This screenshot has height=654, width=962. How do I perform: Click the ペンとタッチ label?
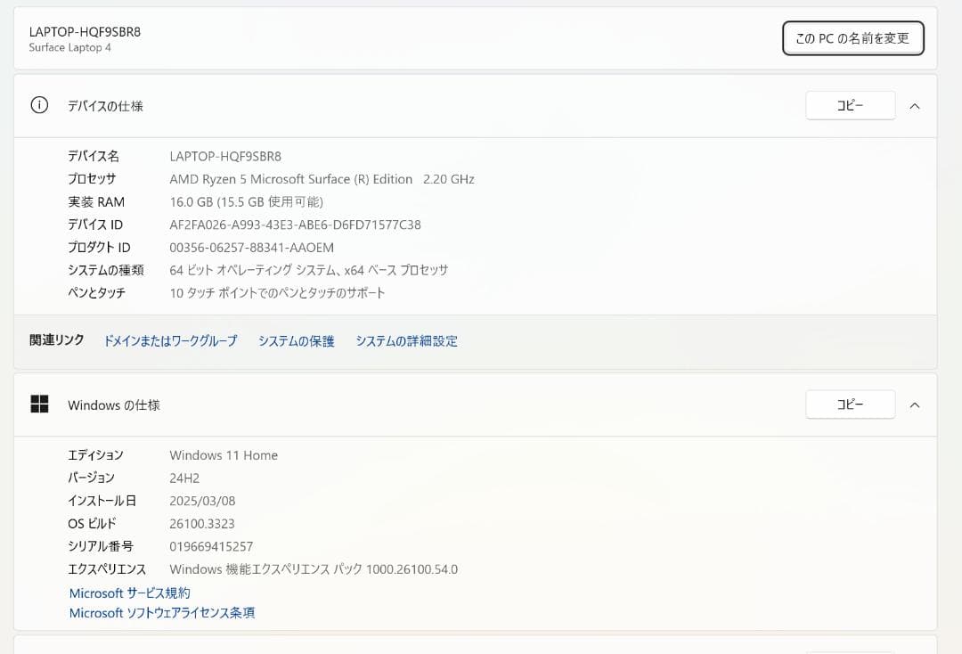96,292
